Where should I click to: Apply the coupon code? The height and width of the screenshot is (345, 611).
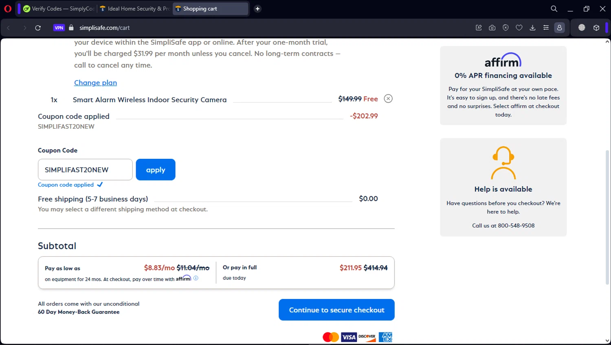click(x=156, y=169)
